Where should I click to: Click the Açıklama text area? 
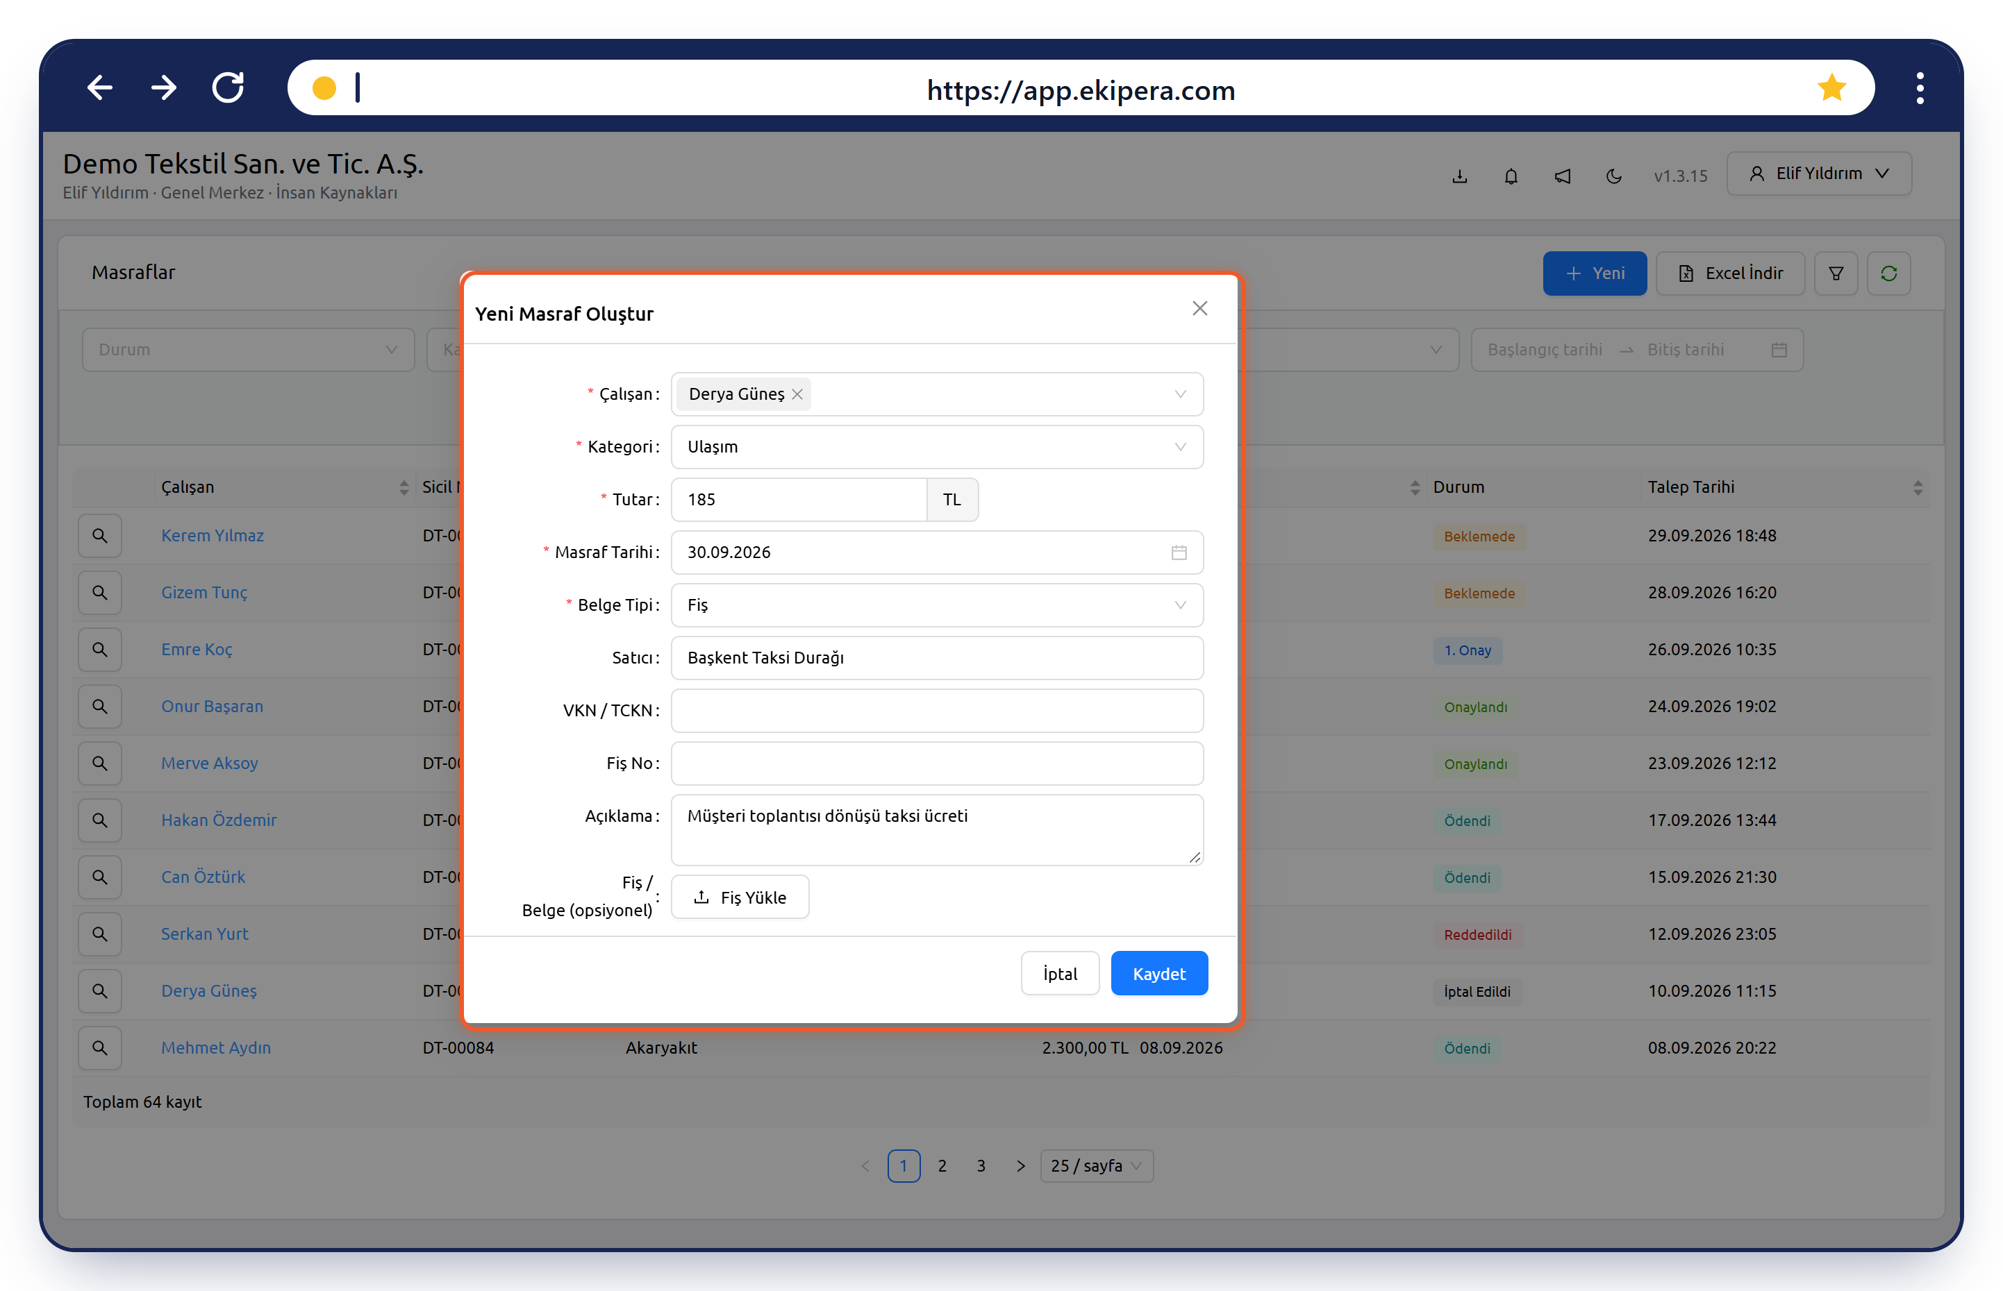937,830
